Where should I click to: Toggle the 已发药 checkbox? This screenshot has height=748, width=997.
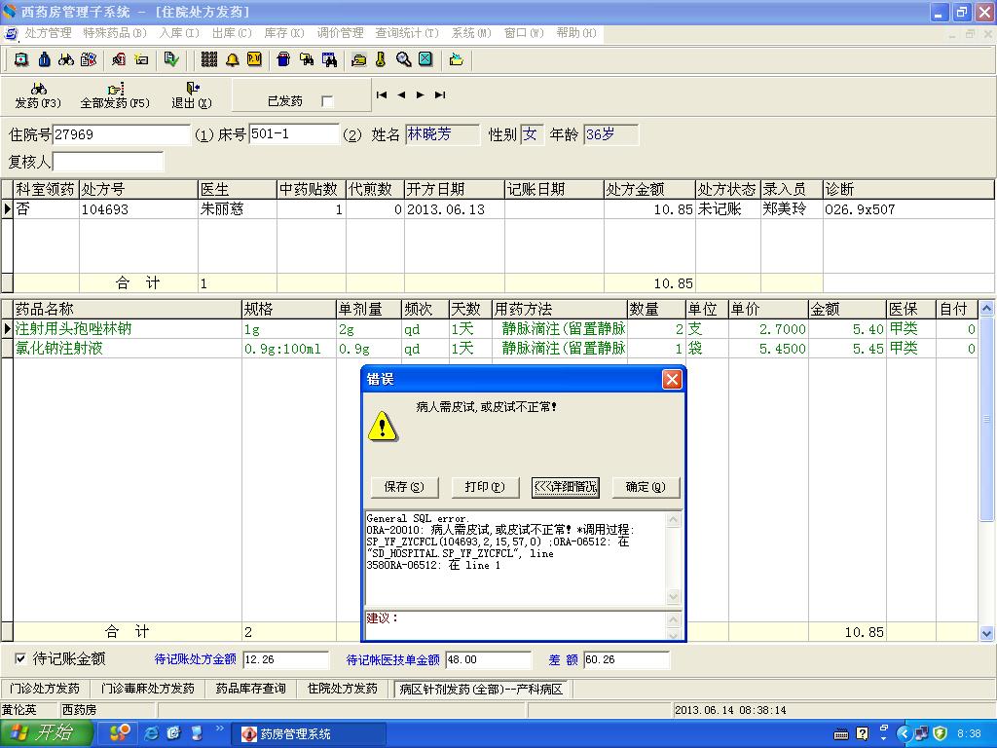[x=327, y=101]
